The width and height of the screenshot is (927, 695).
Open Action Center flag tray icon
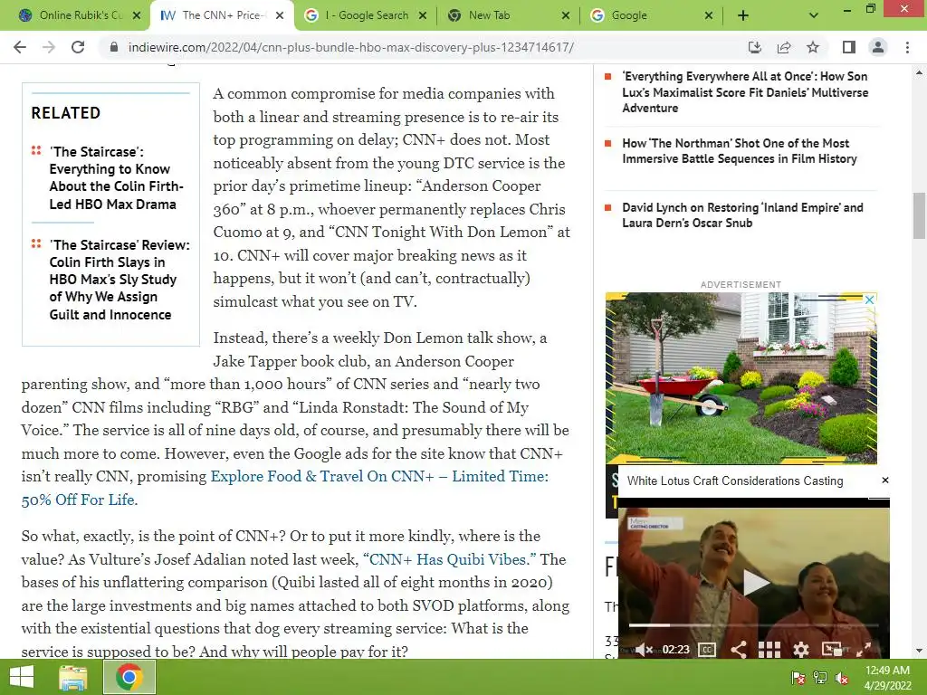tap(798, 678)
